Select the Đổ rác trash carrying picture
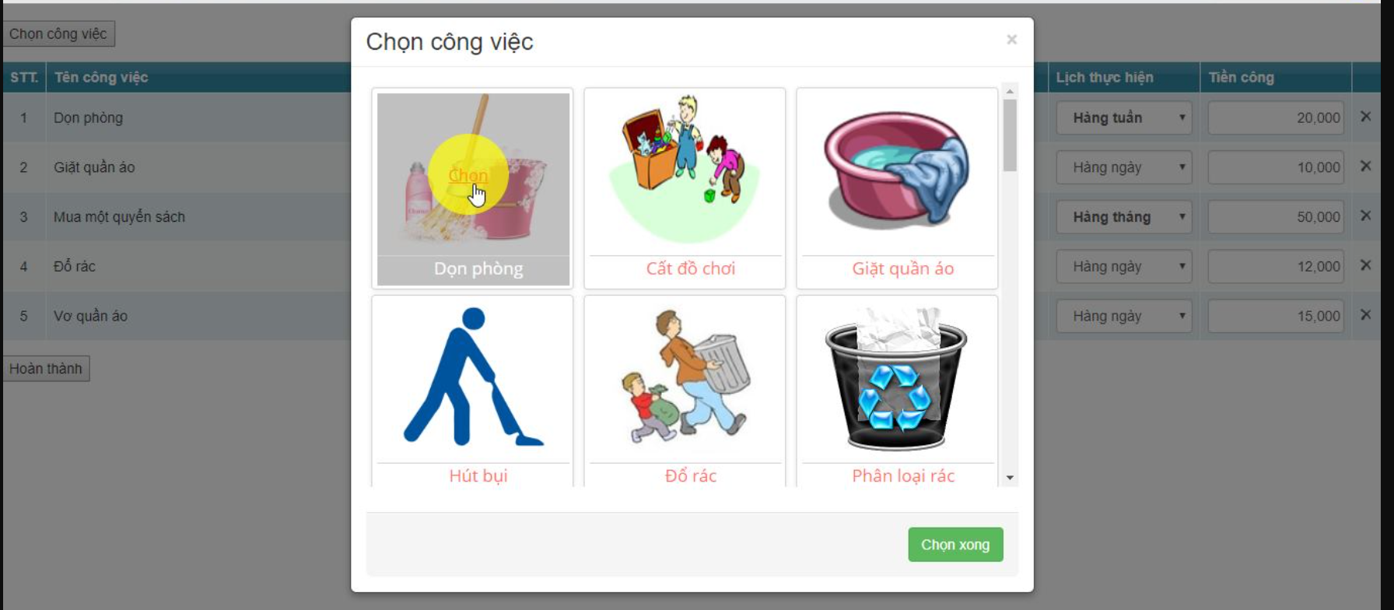 pyautogui.click(x=685, y=377)
